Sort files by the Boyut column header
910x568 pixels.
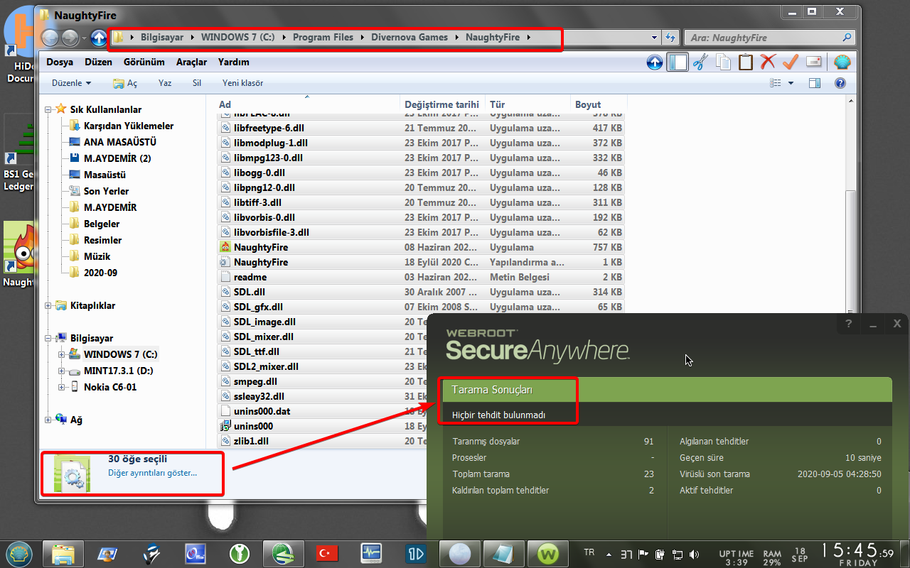point(599,104)
